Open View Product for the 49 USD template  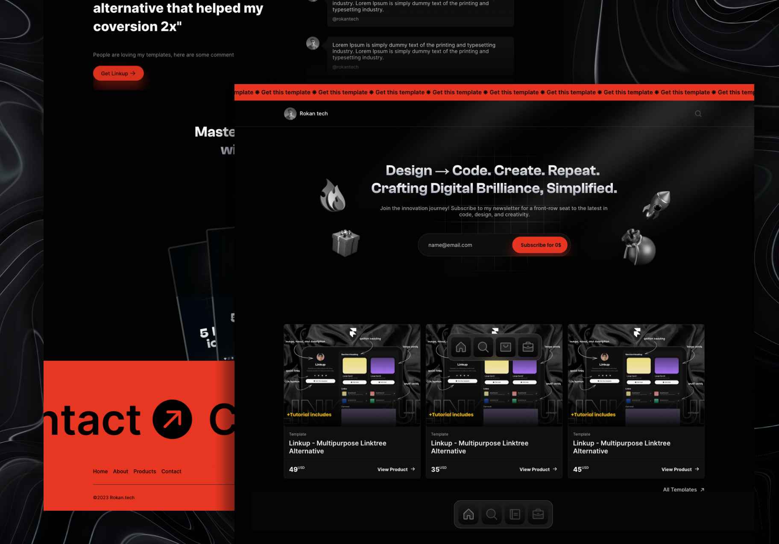[x=396, y=469]
